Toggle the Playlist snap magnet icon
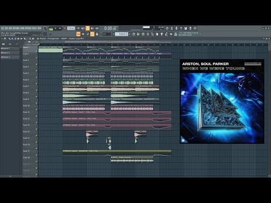271x203 pixels. pos(5,39)
